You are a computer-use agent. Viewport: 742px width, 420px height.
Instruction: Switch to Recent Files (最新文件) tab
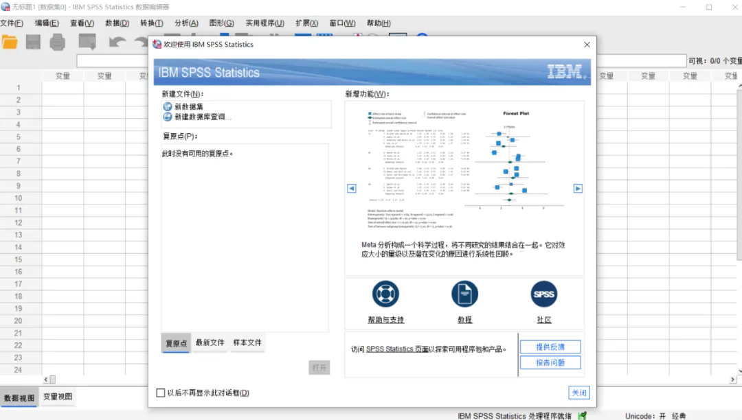coord(210,342)
